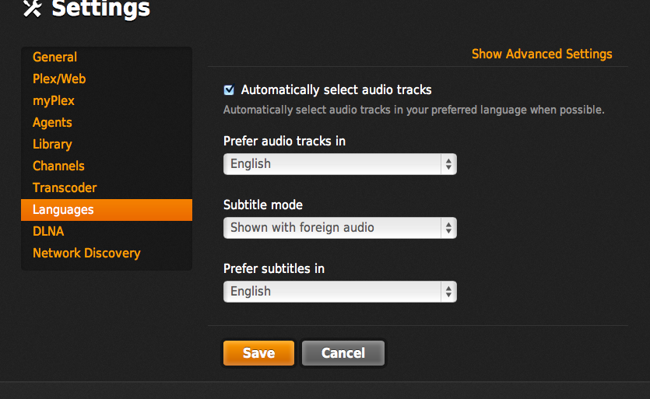The width and height of the screenshot is (650, 399).
Task: Go to Network Discovery settings
Action: click(86, 253)
